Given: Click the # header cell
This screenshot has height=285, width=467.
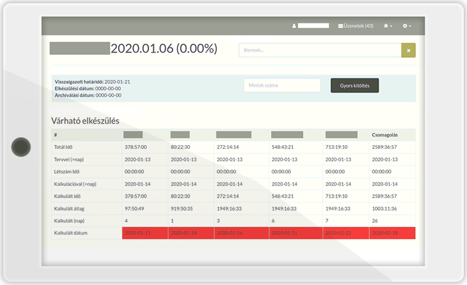Looking at the screenshot, I should (56, 135).
